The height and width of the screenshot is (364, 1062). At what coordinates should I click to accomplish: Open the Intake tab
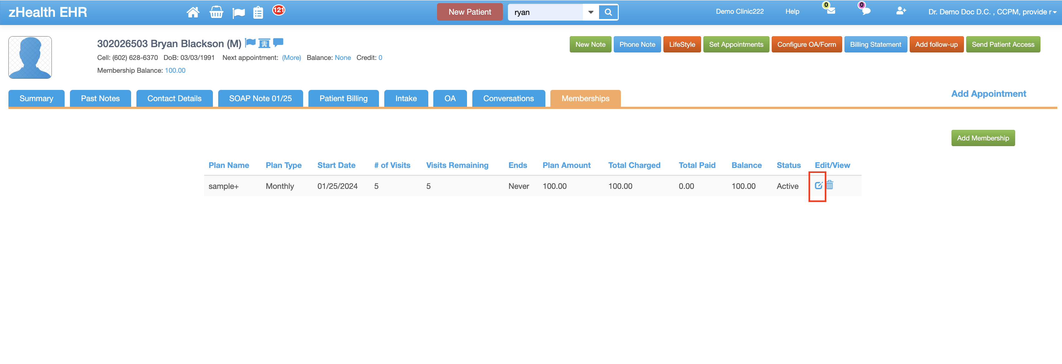(x=406, y=99)
